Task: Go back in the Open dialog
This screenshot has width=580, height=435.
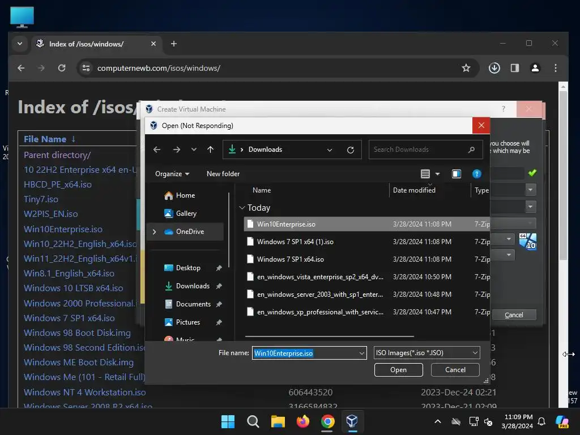Action: click(x=157, y=150)
